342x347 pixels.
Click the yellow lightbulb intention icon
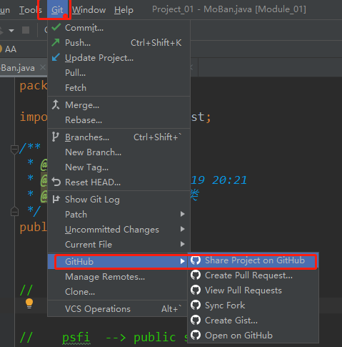[29, 303]
